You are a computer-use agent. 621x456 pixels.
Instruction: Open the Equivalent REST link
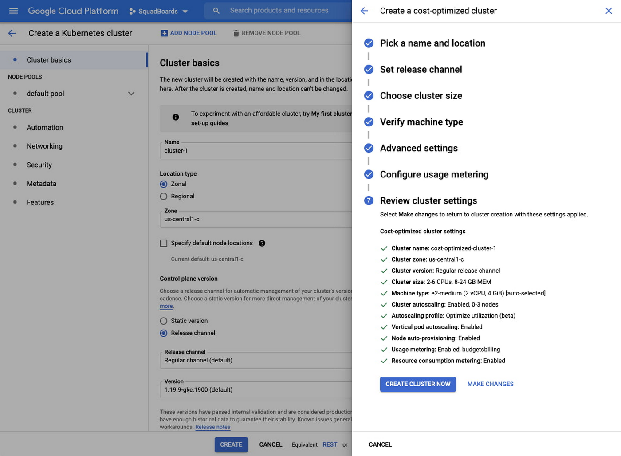click(x=330, y=444)
